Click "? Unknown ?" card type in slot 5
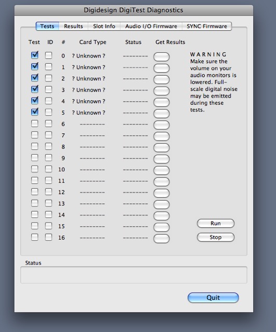The width and height of the screenshot is (276, 332). click(x=88, y=113)
